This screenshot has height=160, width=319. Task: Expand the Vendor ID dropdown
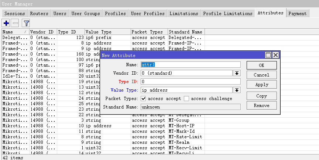[236, 73]
